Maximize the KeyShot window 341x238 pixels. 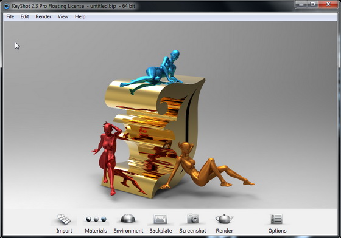click(x=313, y=4)
